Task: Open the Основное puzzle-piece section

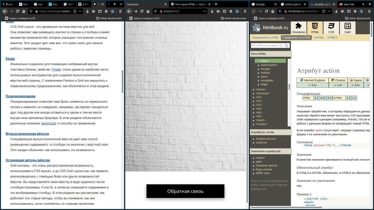Action: point(299,28)
